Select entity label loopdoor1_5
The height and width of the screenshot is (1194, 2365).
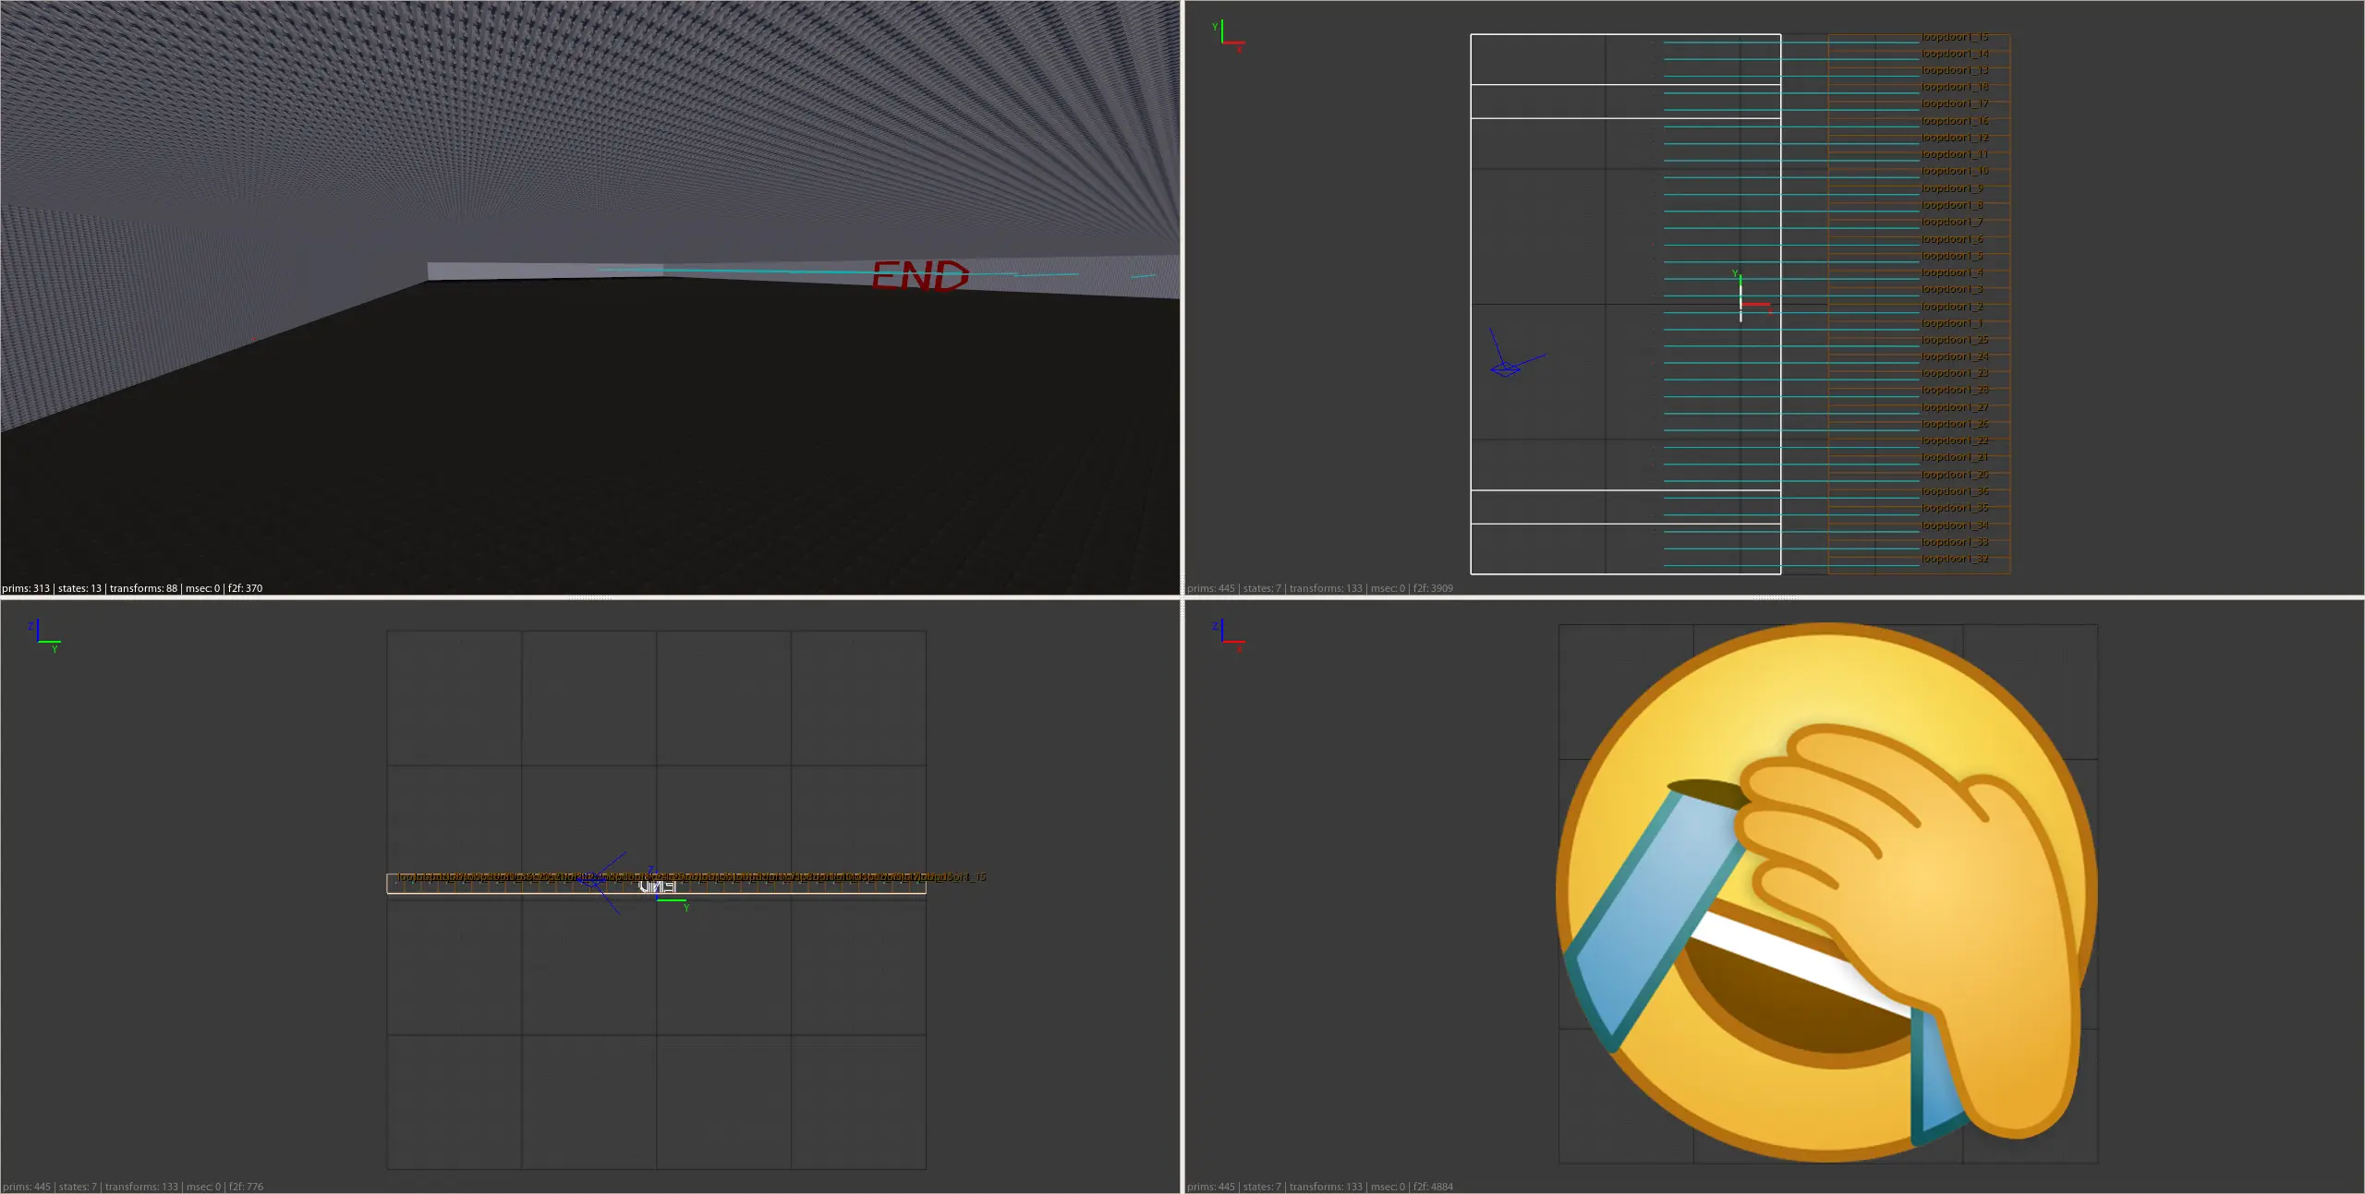[1951, 256]
